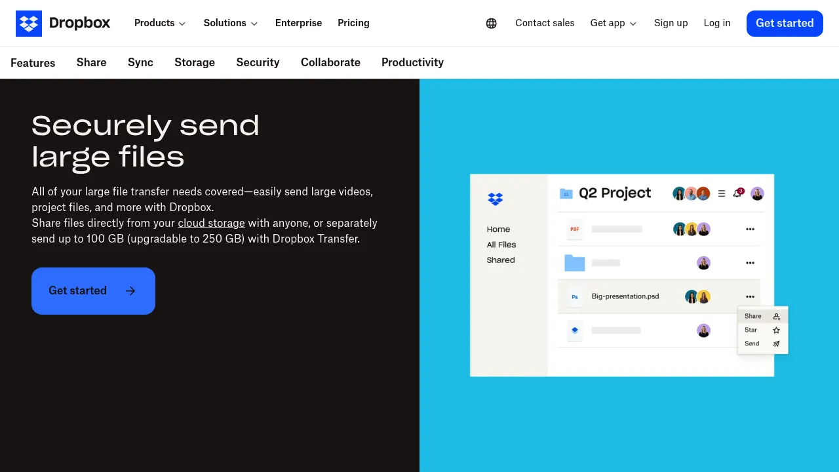Click the Sign up link
This screenshot has height=472, width=839.
(x=671, y=23)
